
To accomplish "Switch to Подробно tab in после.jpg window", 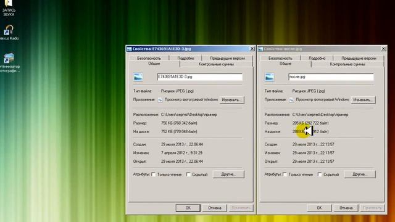I will point(317,58).
